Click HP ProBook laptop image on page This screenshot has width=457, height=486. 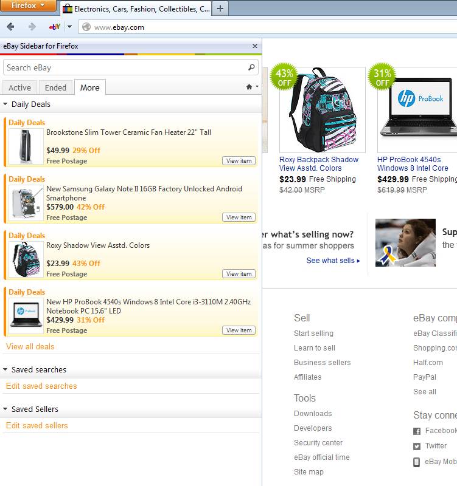[x=417, y=110]
